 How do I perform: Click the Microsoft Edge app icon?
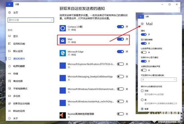pos(63,53)
